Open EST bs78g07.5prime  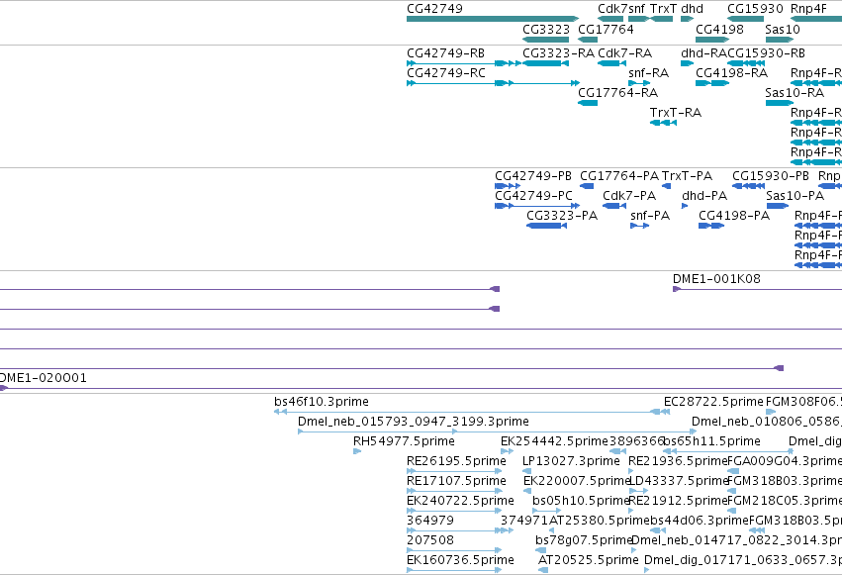[x=541, y=551]
